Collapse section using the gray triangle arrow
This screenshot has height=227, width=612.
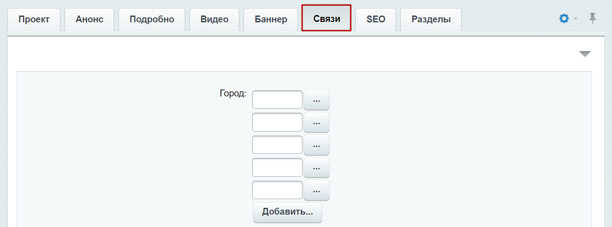click(x=584, y=54)
